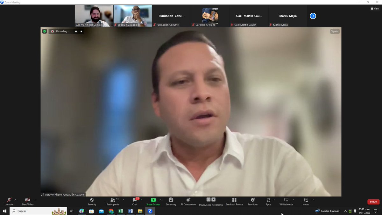Expand audio options arrow next to Unmute
The height and width of the screenshot is (215, 382).
16,200
